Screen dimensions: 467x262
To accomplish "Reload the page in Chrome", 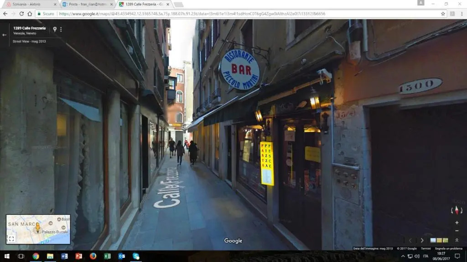I will (x=21, y=14).
